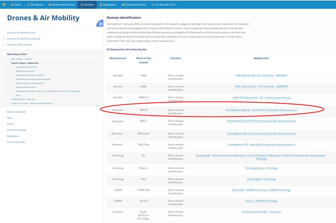336x223 pixels.
Task: Open Dronetag Mini - Dronetag link
Action: pyautogui.click(x=261, y=179)
